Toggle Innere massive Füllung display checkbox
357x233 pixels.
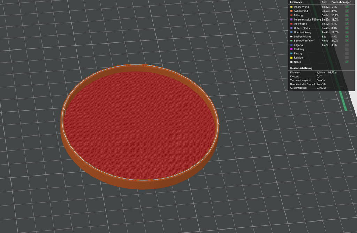click(347, 20)
